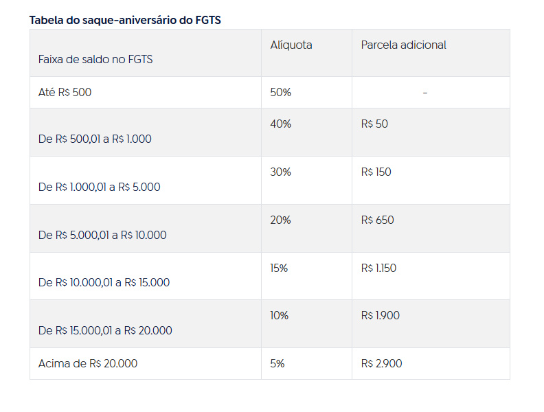Click the 'R$ 50' additional amount cell

coord(374,124)
